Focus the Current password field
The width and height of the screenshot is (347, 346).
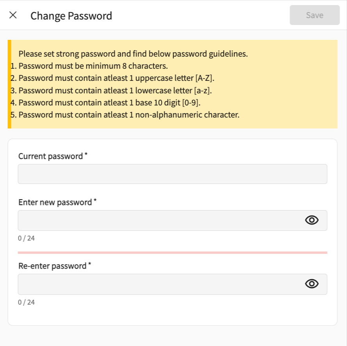point(172,174)
